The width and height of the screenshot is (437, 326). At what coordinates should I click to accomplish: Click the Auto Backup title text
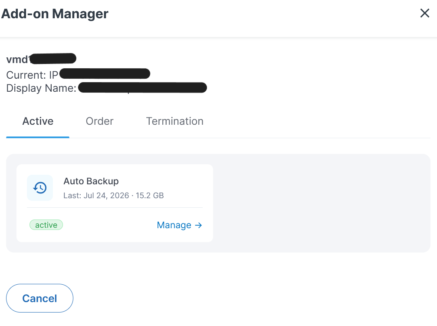[91, 181]
